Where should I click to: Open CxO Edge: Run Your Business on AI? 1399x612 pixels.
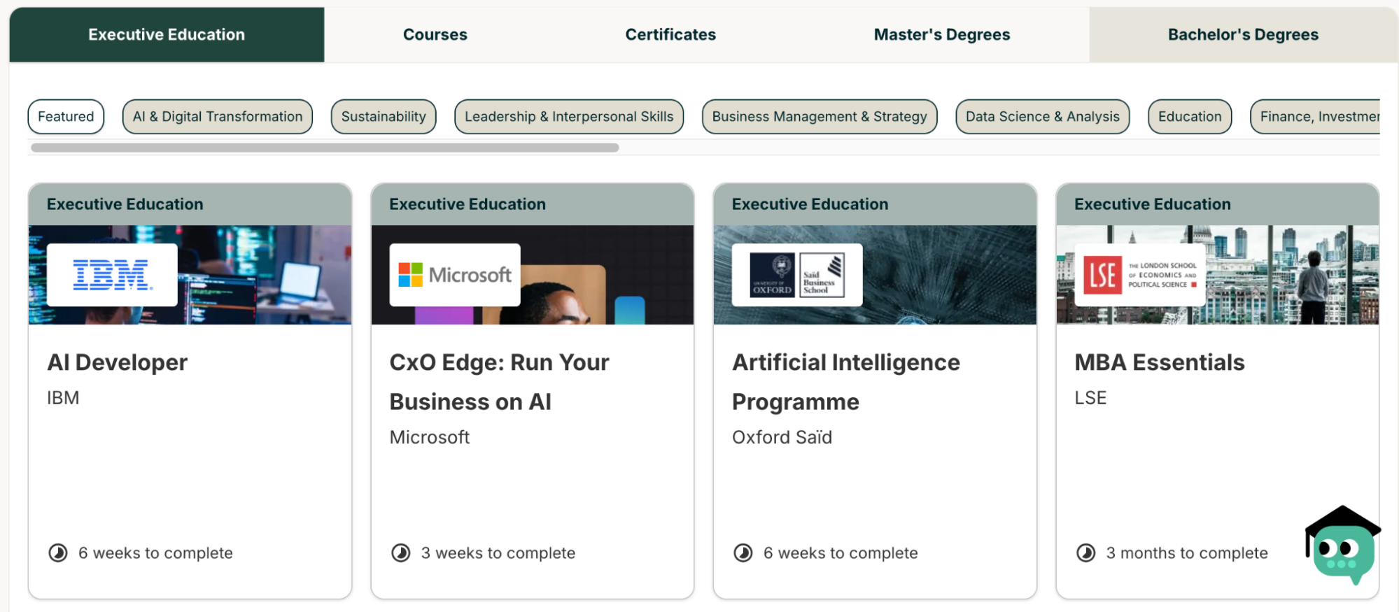click(500, 382)
